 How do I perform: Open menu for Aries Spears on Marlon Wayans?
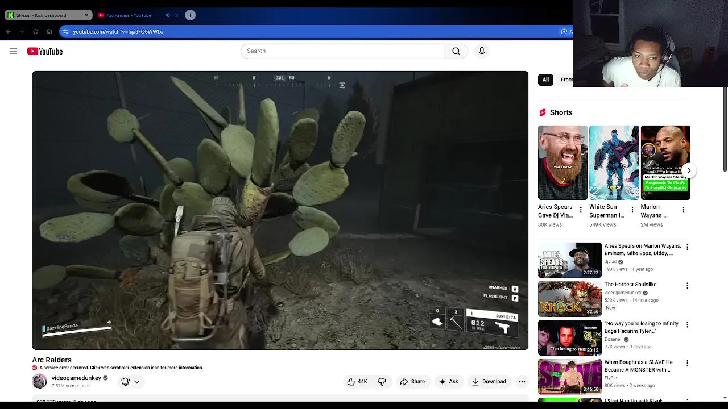[687, 247]
